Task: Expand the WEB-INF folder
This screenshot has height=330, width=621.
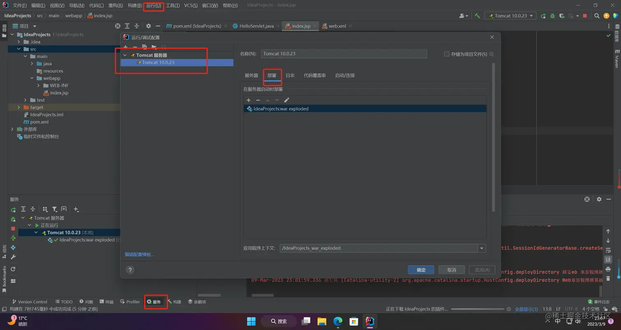Action: click(x=39, y=85)
